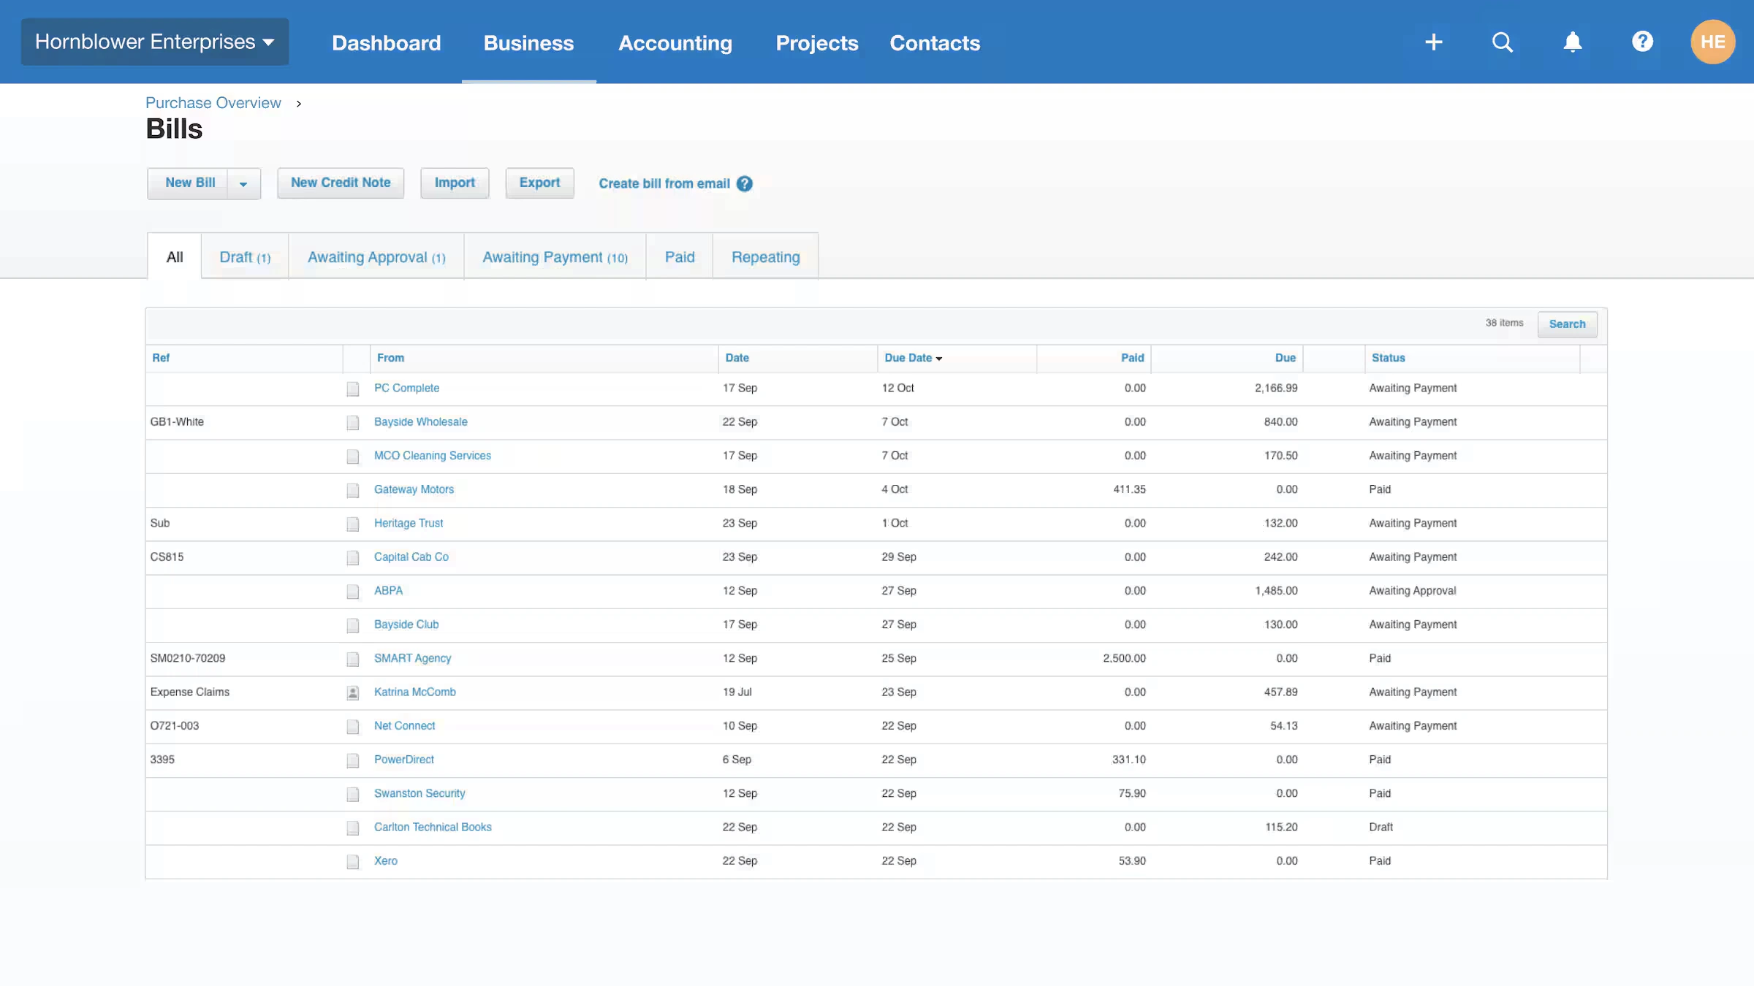
Task: Click document icon in Heritage Trust row
Action: click(x=353, y=524)
